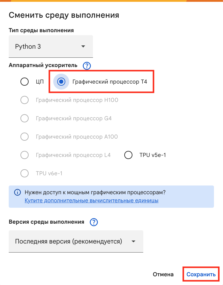Click the help icon next to Версия среды выполнения
Viewport: 223px width, 285px height.
click(94, 222)
